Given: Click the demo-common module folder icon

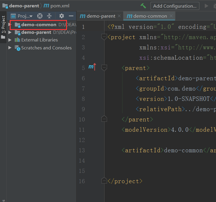Looking at the screenshot, I should point(17,25).
